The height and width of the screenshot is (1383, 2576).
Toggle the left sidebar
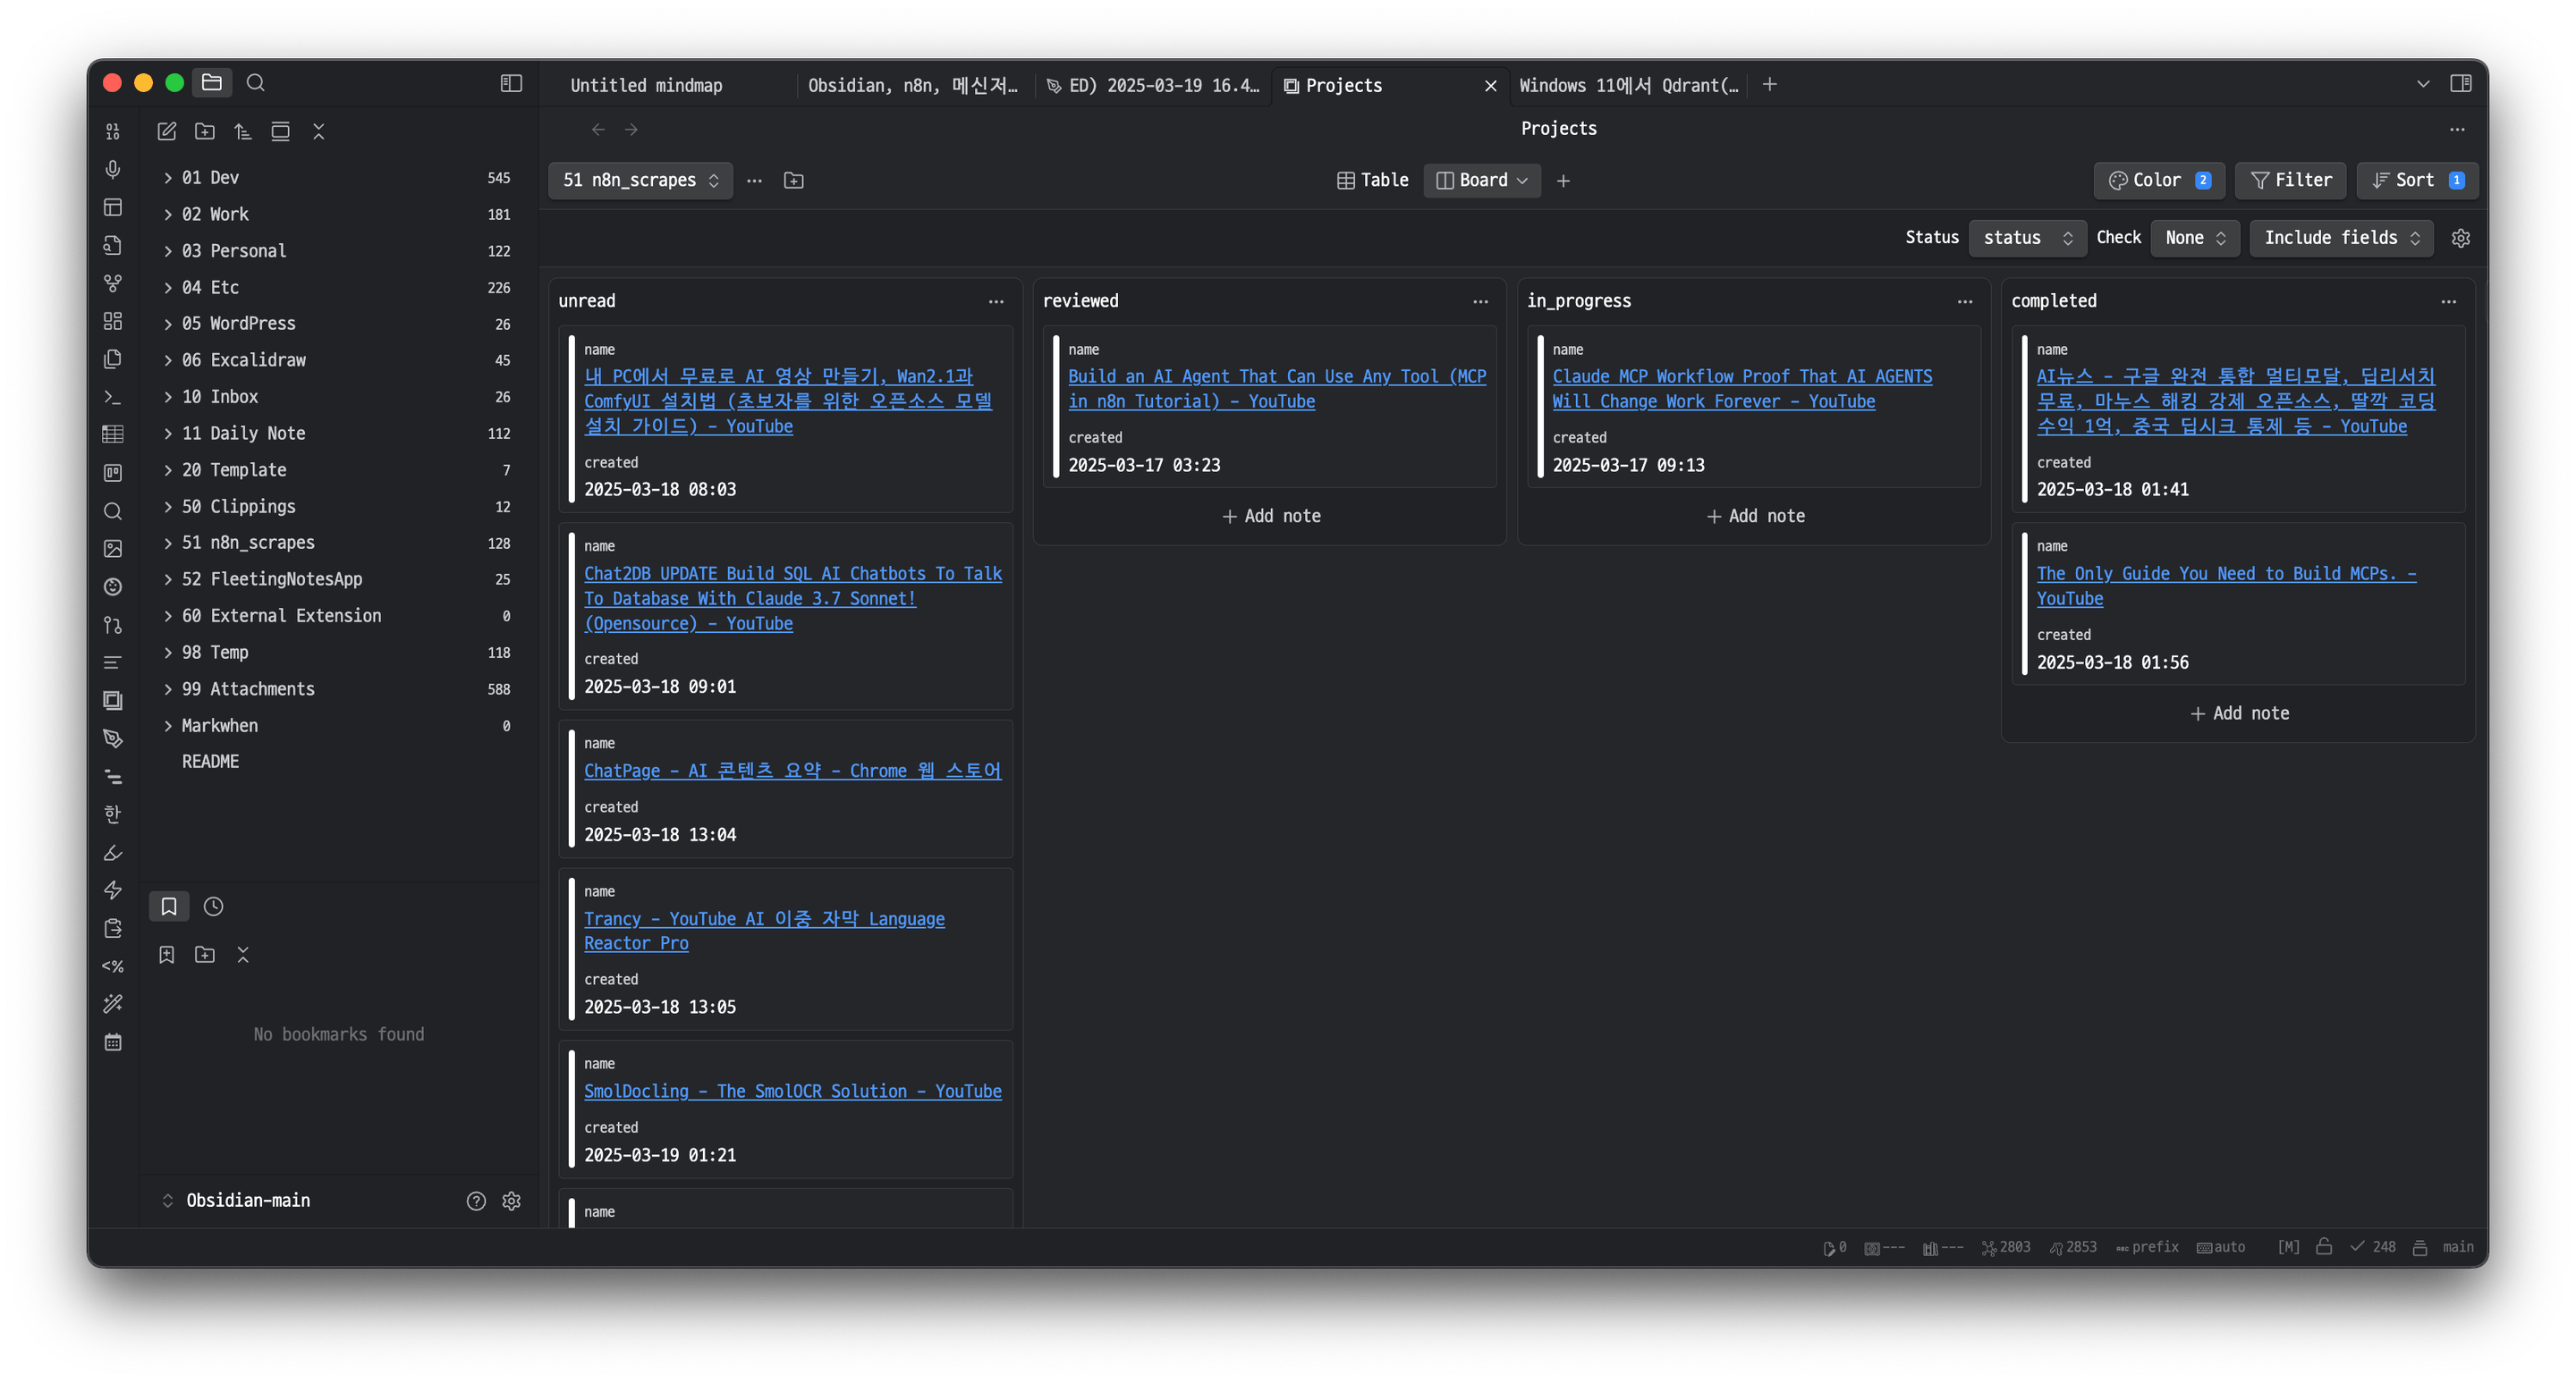pos(511,83)
